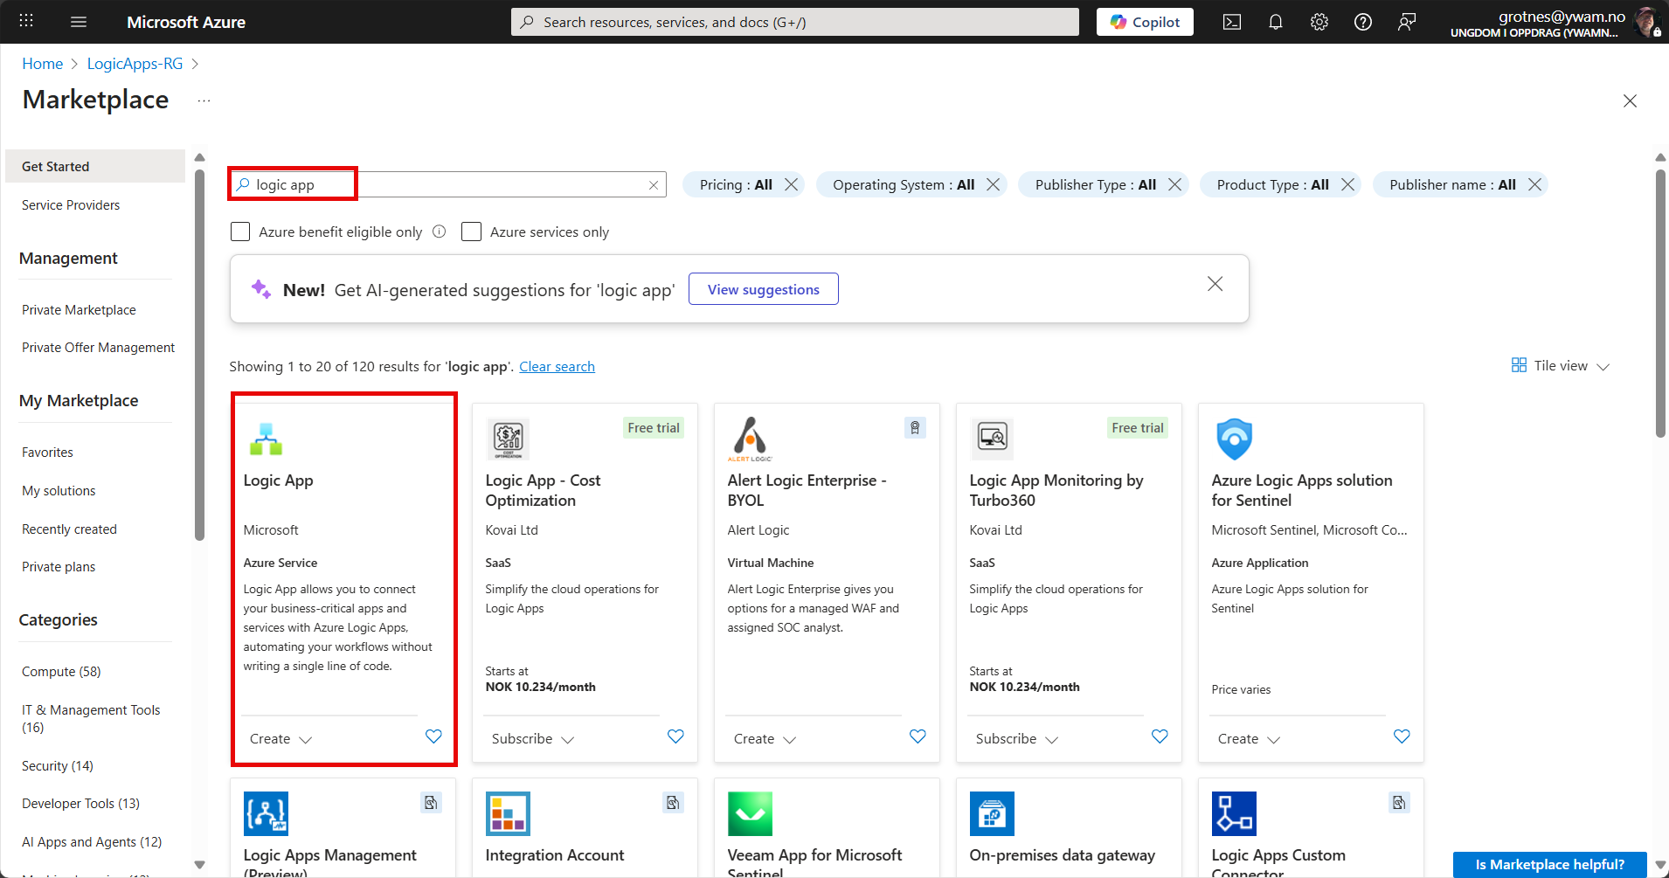This screenshot has height=878, width=1669.
Task: Remove the Pricing filter
Action: (x=792, y=184)
